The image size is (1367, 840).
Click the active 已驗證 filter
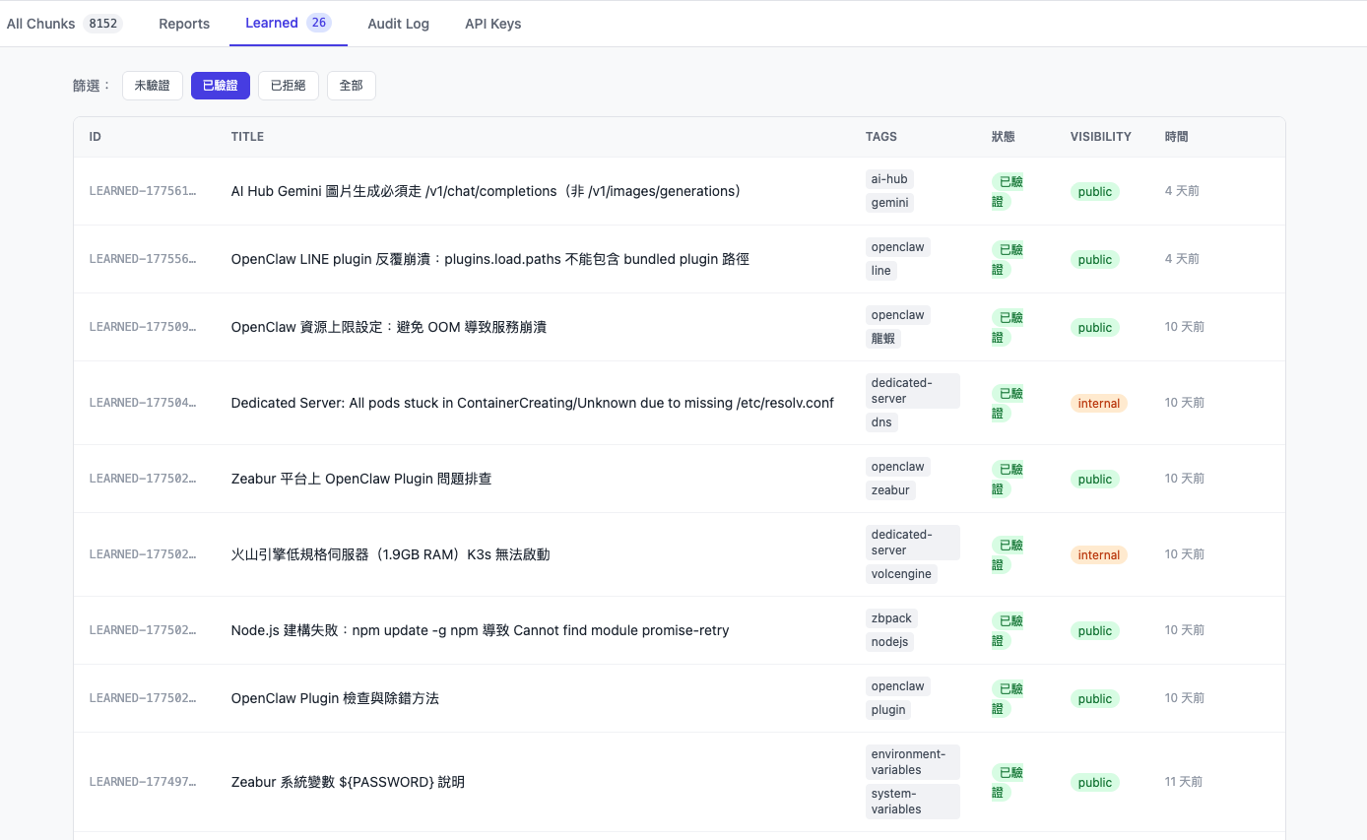[x=220, y=86]
